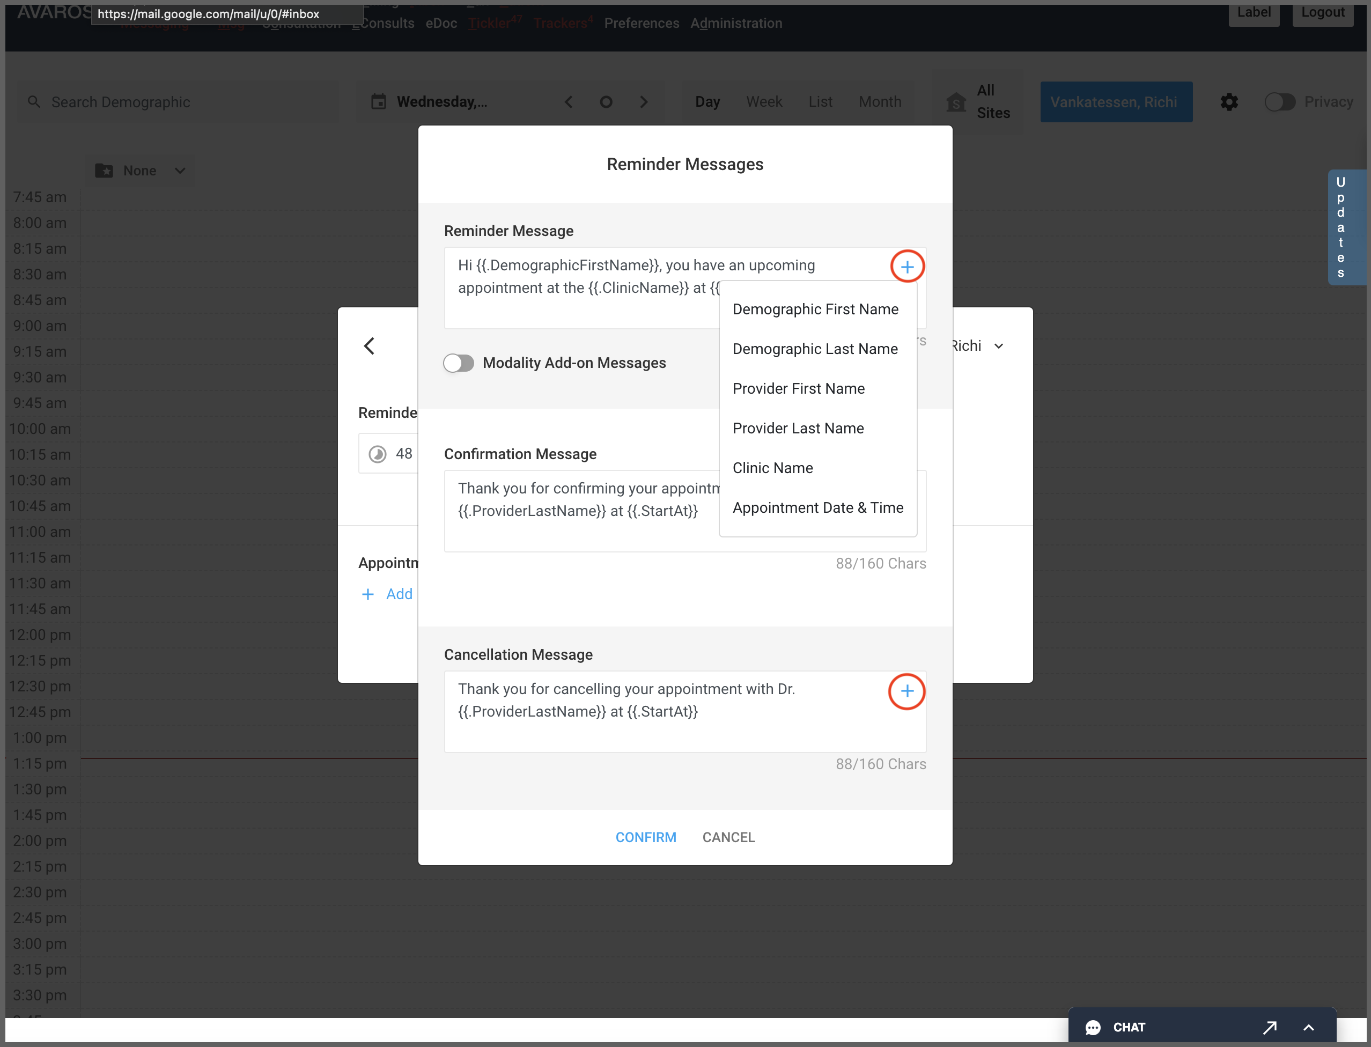Screen dimensions: 1371x1047
Task: Expand the chat panel chevron
Action: (1309, 1027)
